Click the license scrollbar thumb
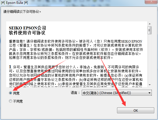The image size is (158, 120). coord(150,30)
